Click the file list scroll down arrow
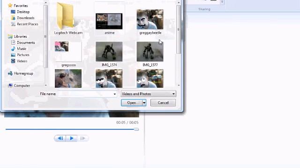 point(179,85)
